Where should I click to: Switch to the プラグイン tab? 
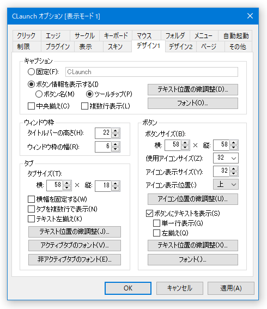coord(58,47)
